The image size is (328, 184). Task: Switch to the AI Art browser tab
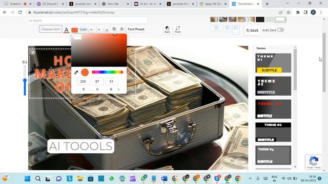(148, 4)
